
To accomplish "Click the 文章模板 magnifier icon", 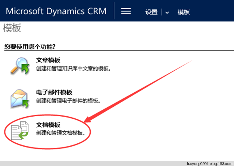I will click(x=20, y=66).
